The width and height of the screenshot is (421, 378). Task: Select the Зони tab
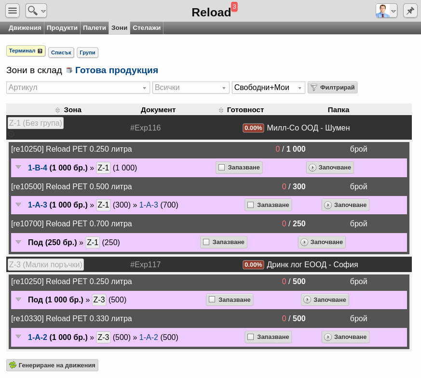click(x=119, y=28)
